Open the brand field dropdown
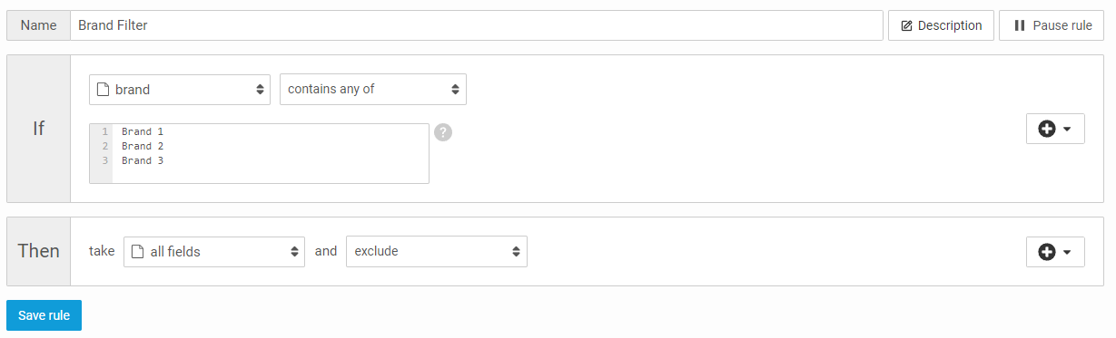Viewport: 1116px width, 338px height. click(x=180, y=90)
